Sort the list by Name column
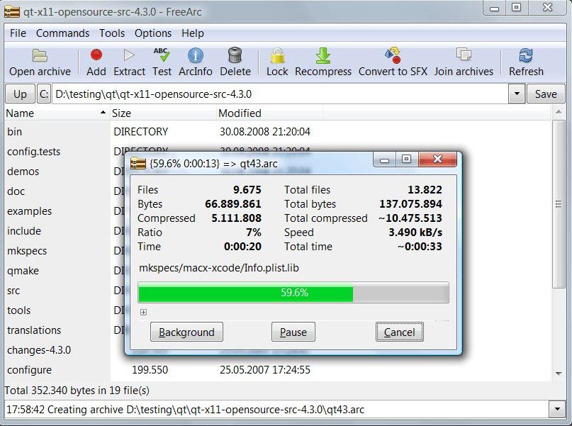 (55, 113)
